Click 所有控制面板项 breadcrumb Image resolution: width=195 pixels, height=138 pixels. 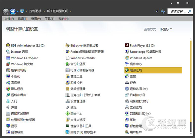pos(57,11)
